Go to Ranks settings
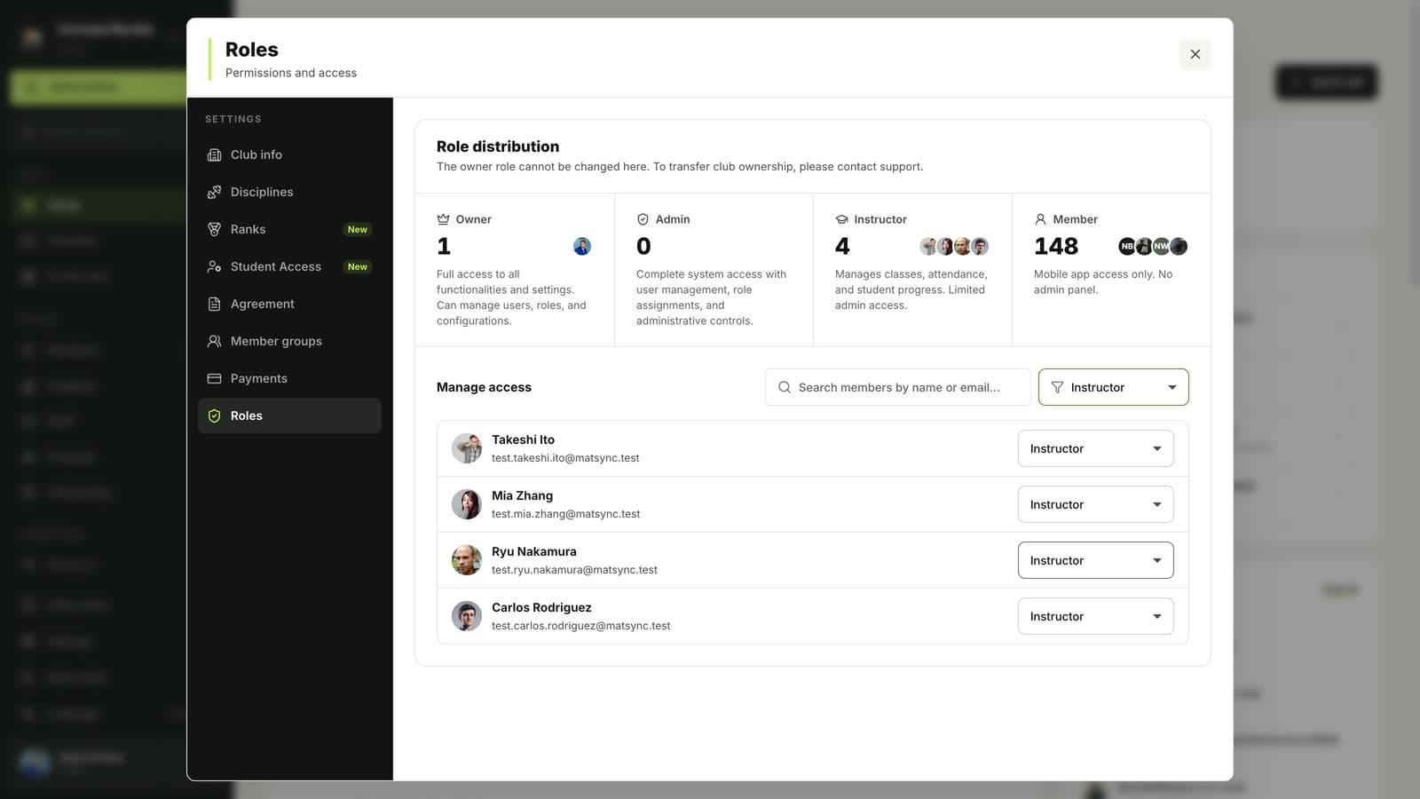The height and width of the screenshot is (799, 1420). tap(289, 229)
